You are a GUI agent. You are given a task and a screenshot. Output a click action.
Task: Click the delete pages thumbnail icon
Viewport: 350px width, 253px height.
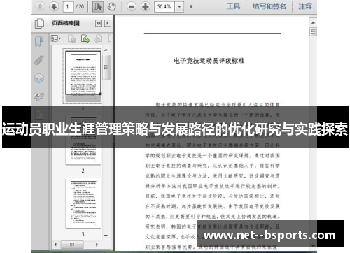(72, 38)
